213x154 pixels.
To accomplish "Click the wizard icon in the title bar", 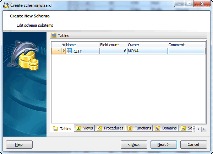I will coord(5,5).
